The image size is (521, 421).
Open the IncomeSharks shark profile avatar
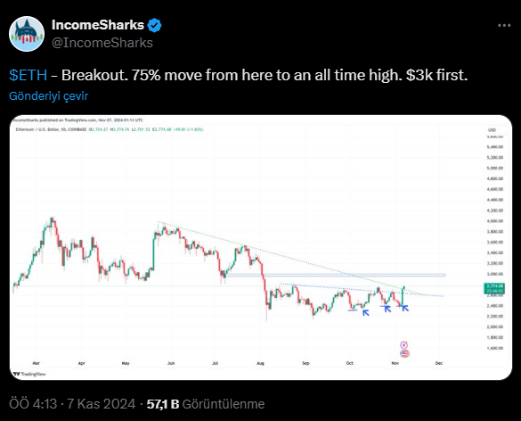27,34
